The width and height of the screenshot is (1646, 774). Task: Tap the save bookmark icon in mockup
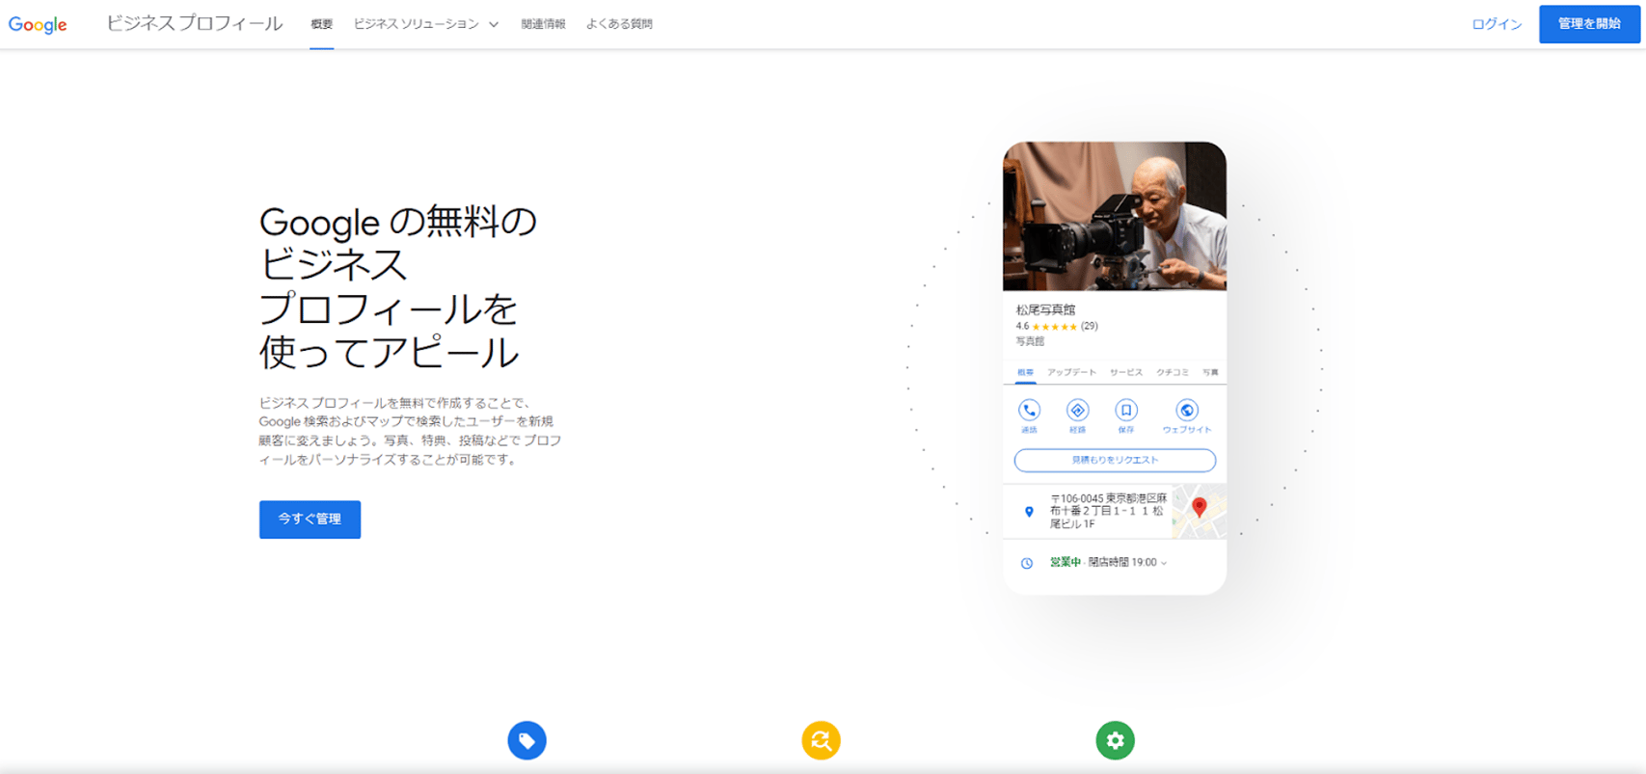click(1125, 410)
